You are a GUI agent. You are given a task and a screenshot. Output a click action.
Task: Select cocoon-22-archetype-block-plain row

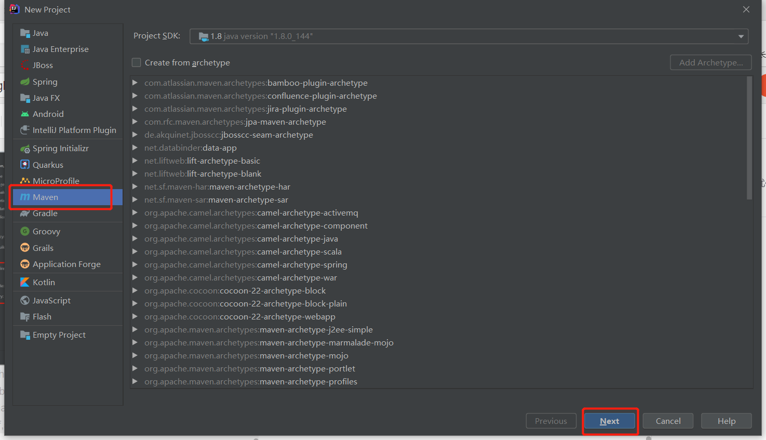point(438,303)
